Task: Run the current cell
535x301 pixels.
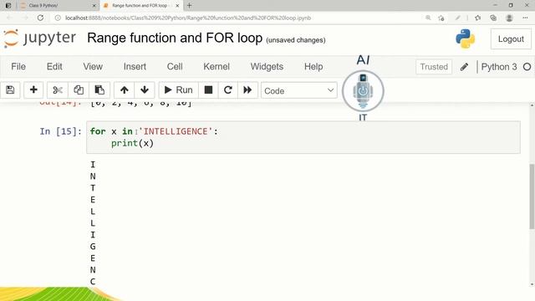Action: (178, 90)
